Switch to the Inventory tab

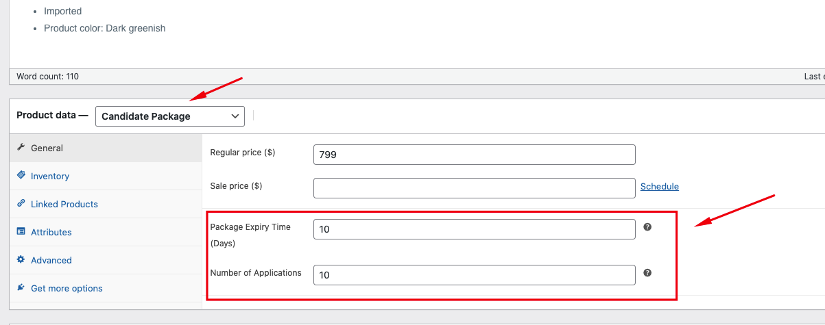pos(50,177)
